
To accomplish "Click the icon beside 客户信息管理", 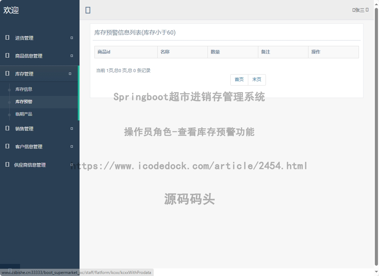I will (7, 146).
